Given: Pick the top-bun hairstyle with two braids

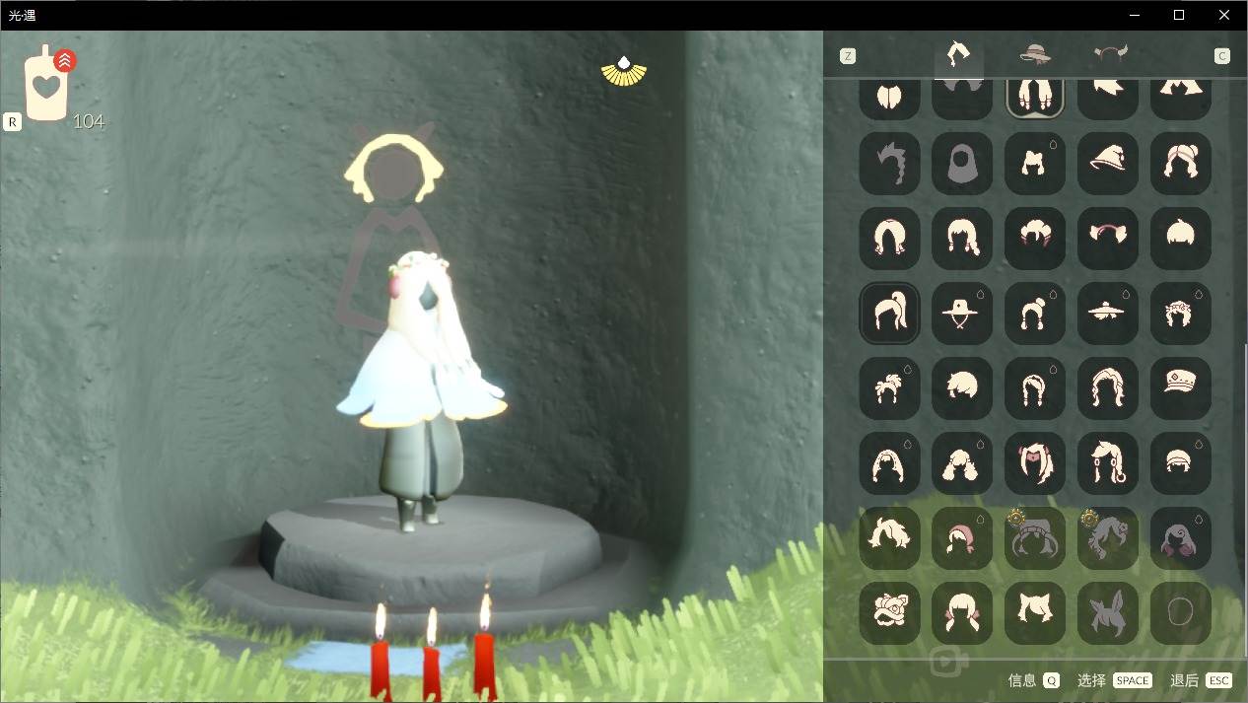Looking at the screenshot, I should [x=1035, y=314].
